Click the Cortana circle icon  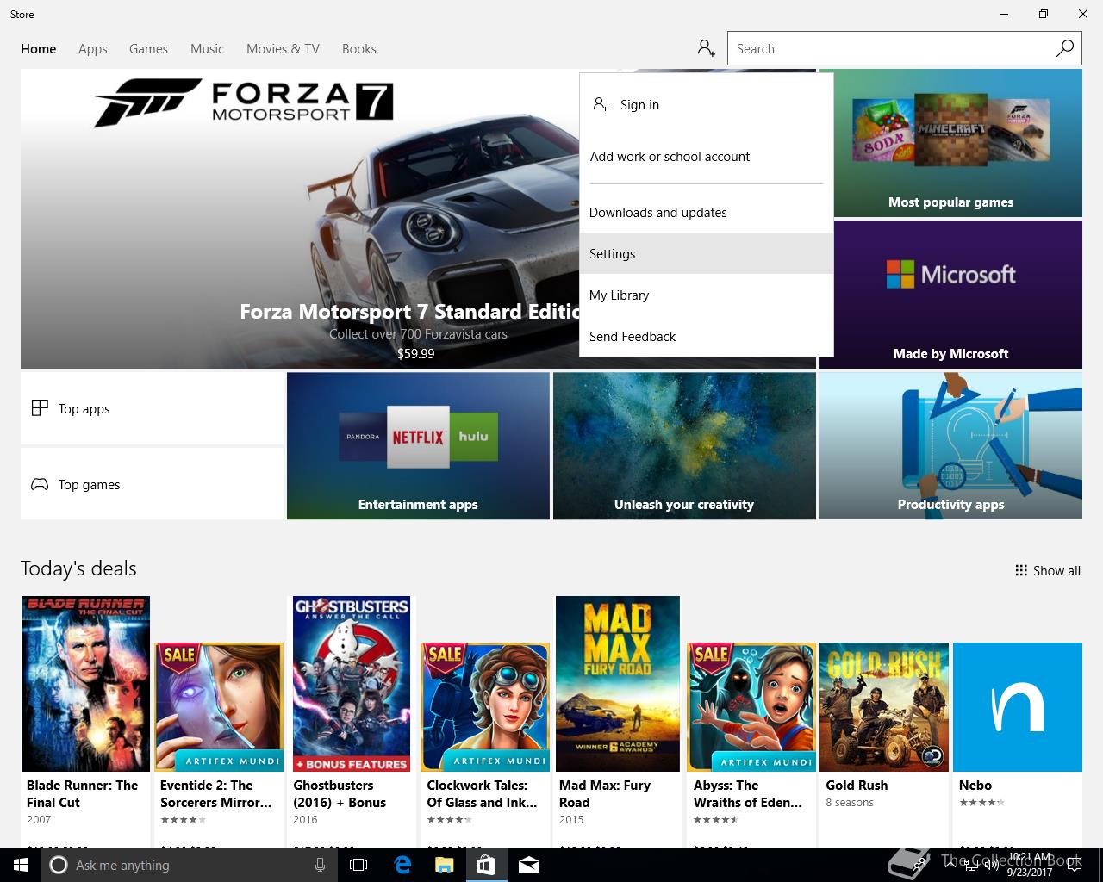(59, 865)
